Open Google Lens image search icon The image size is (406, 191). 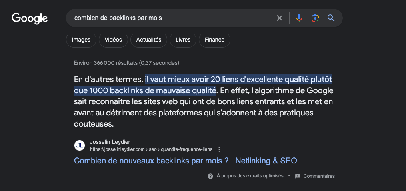coord(315,18)
